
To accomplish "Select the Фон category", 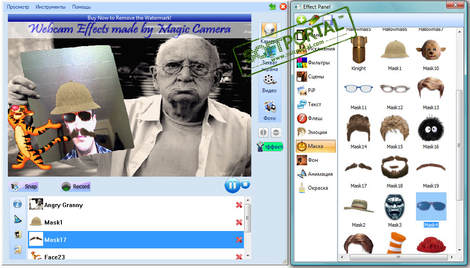I will point(316,160).
